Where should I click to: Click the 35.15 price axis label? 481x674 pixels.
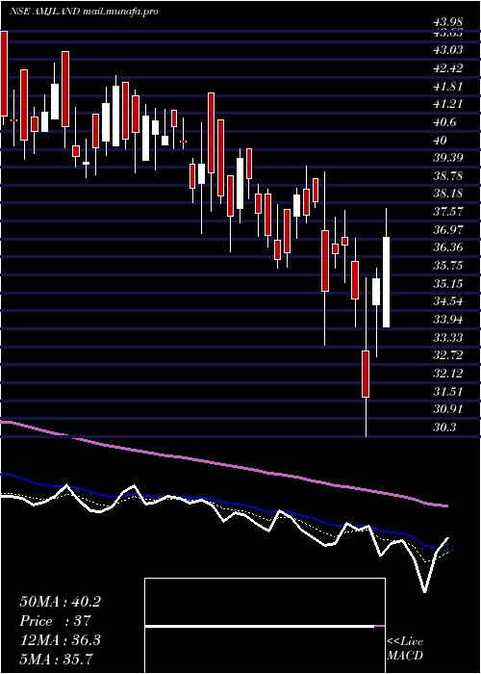coord(448,284)
